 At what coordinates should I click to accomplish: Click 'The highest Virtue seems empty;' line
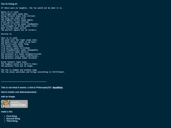coord(17,20)
